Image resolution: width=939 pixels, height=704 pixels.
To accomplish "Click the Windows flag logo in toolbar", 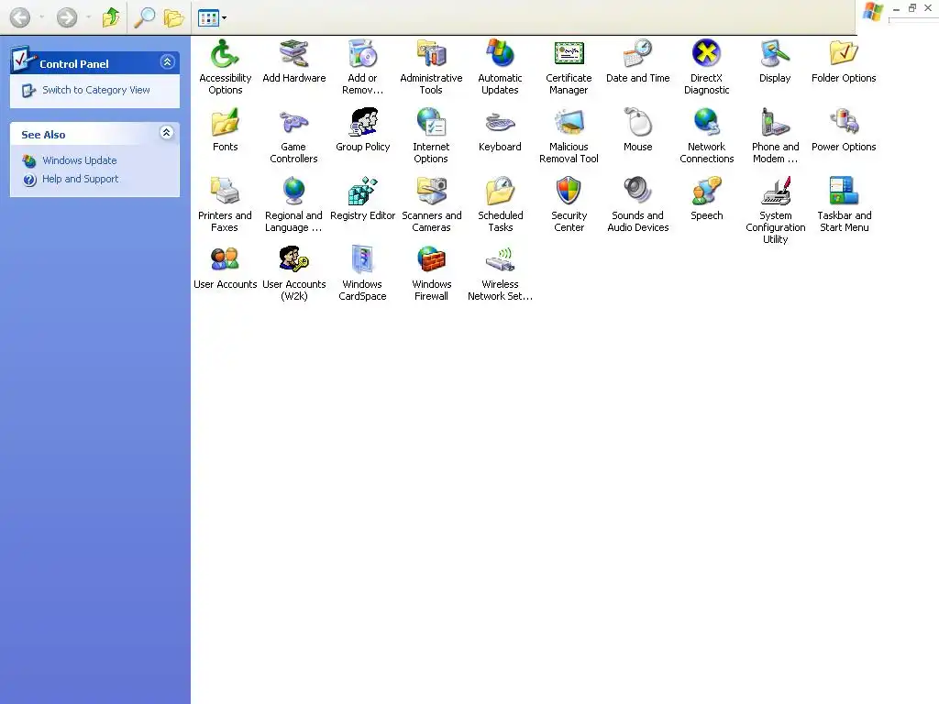I will point(873,12).
